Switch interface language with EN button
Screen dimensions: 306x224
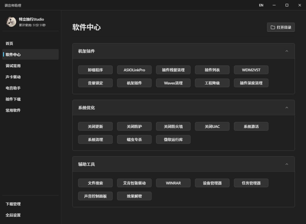pos(261,5)
